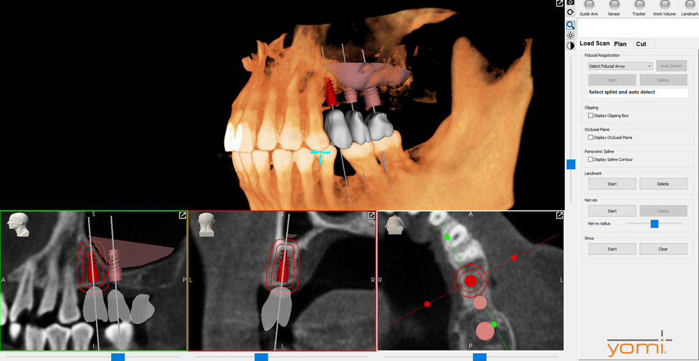This screenshot has height=361, width=699.
Task: Click Delete in the Landmark section
Action: point(663,184)
